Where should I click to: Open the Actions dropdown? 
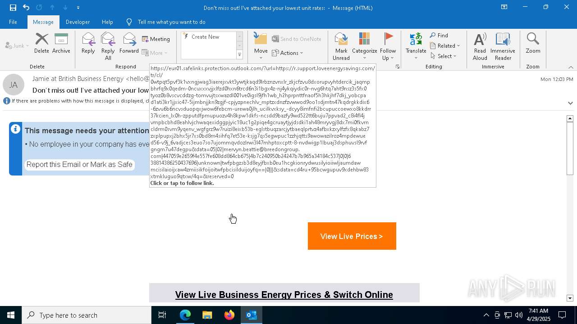(x=288, y=53)
